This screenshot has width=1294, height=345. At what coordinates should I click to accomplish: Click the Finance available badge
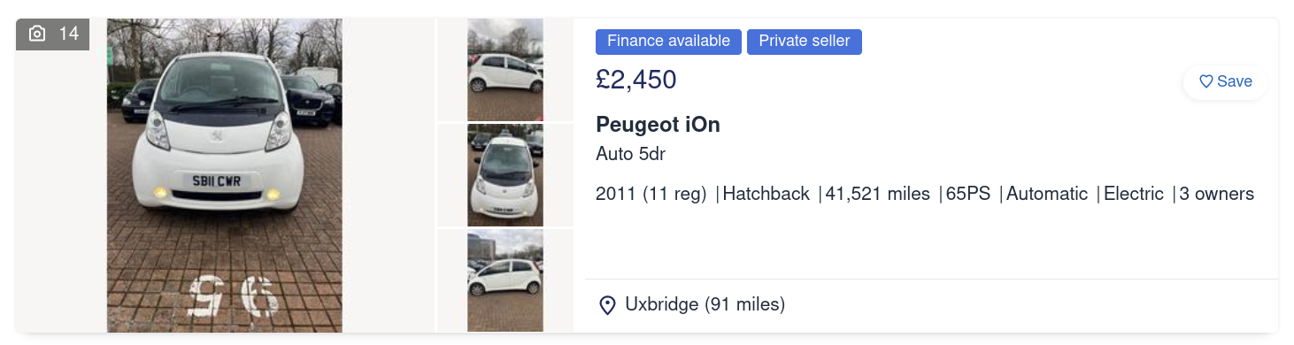(668, 42)
